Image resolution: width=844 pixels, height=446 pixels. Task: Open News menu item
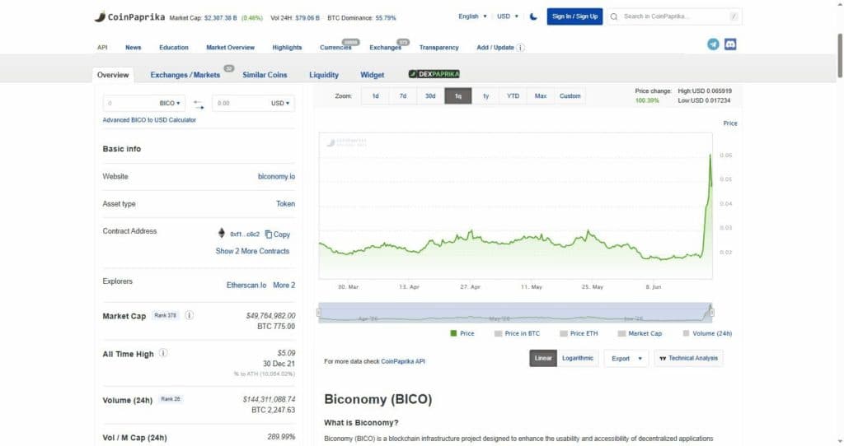(x=133, y=48)
